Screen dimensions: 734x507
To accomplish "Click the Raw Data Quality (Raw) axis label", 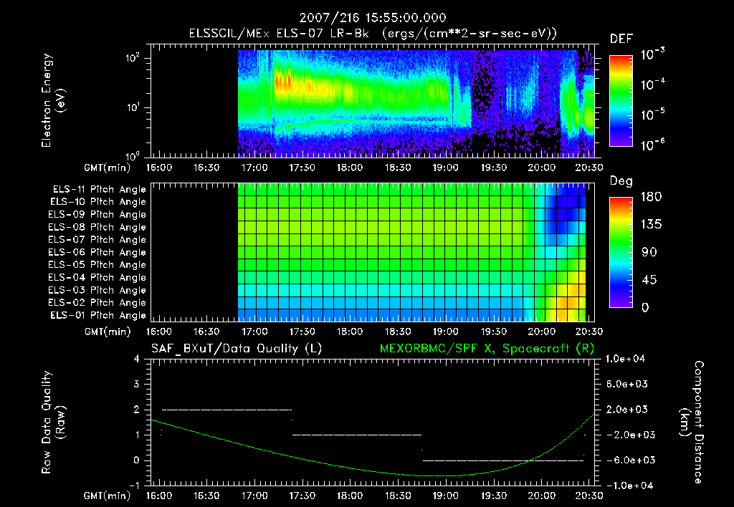I will coord(53,422).
